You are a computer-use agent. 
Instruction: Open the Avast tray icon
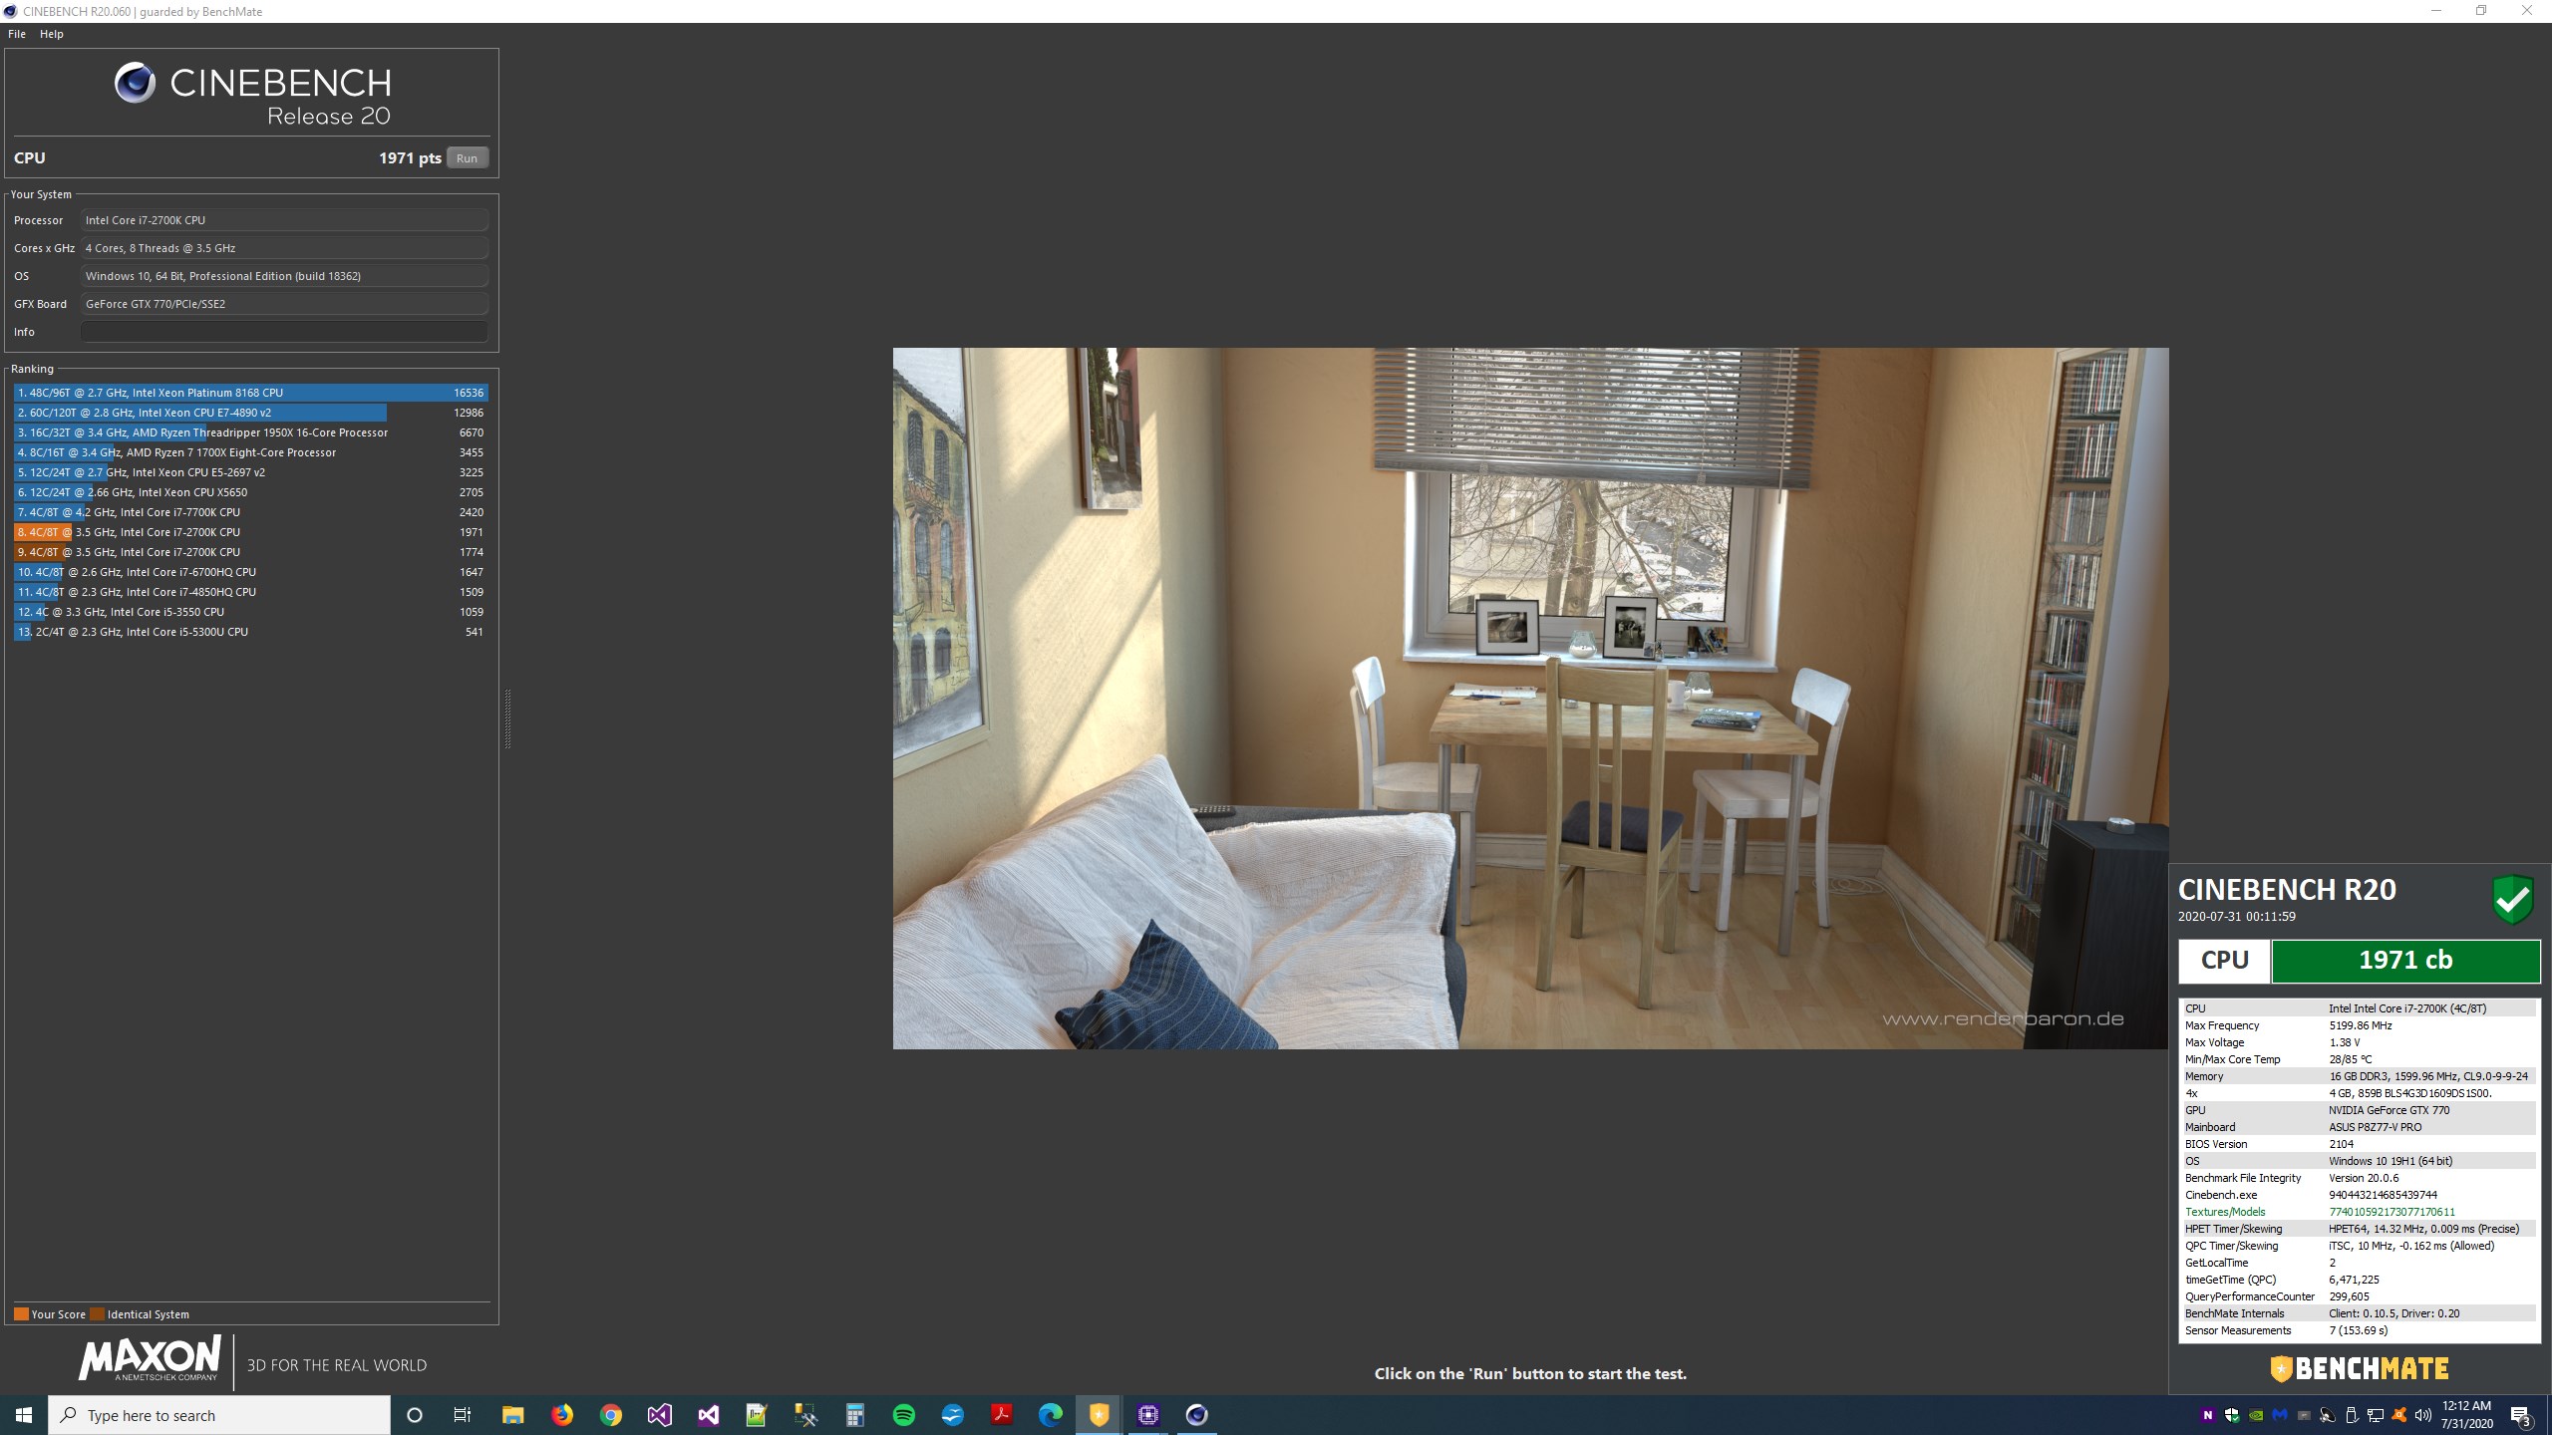pos(2399,1415)
